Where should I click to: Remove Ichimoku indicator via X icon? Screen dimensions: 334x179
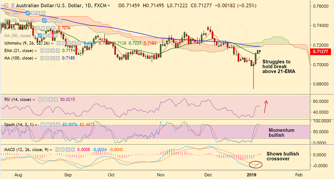[x=79, y=43]
